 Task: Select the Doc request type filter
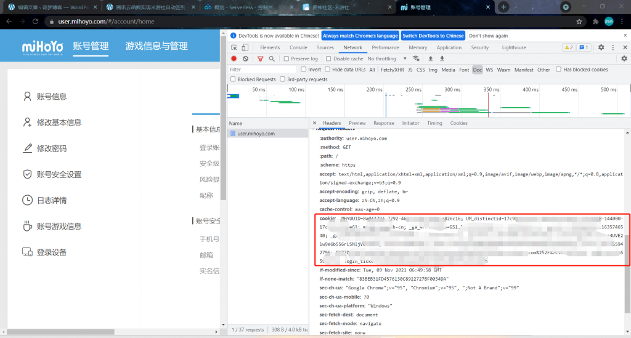pos(478,70)
